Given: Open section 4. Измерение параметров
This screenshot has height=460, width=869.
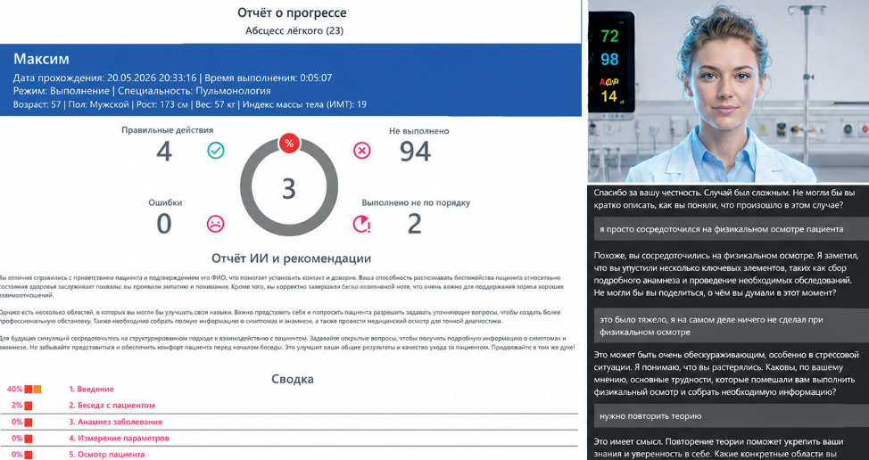Looking at the screenshot, I should point(119,439).
